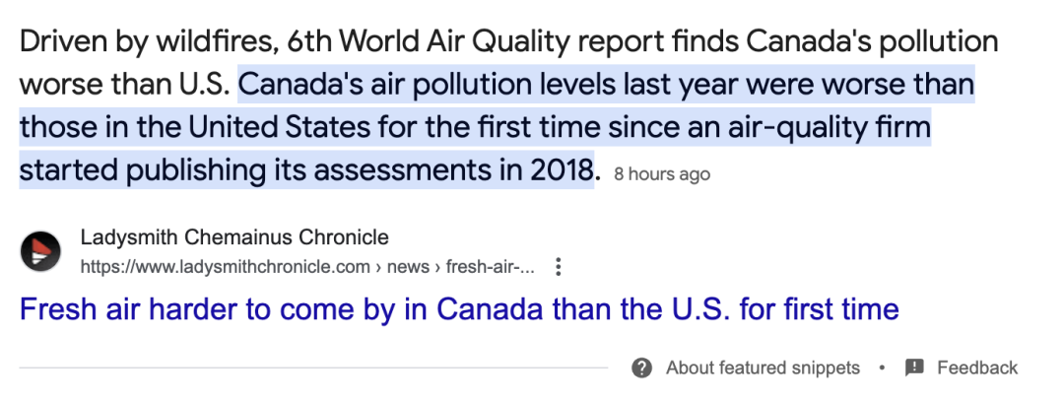The width and height of the screenshot is (1064, 400).
Task: Click the Ladysmith Chronicle site favicon
Action: click(x=40, y=251)
